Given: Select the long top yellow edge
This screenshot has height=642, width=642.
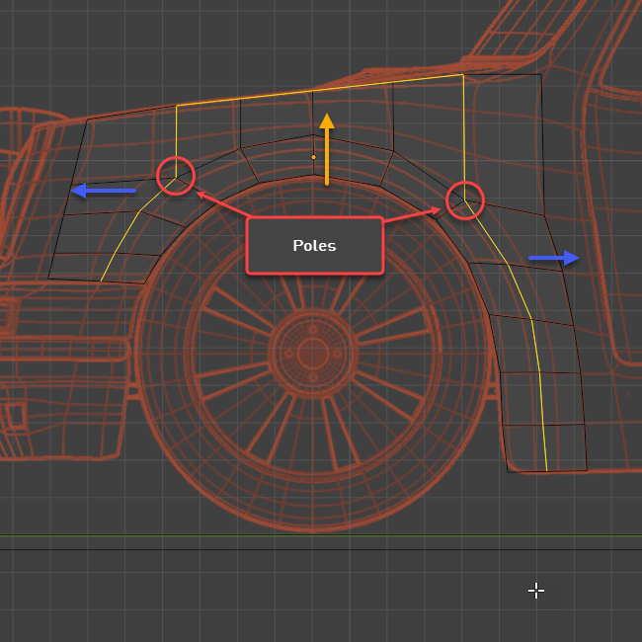Looking at the screenshot, I should point(319,90).
